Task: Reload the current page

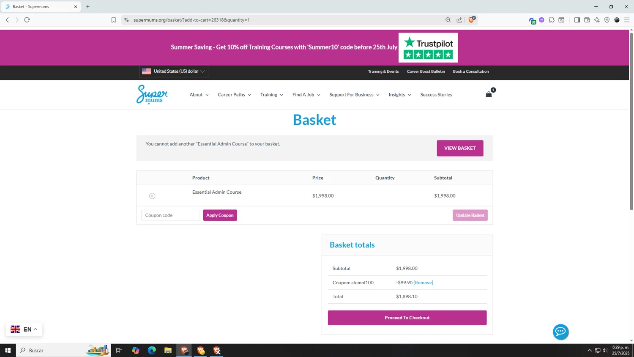Action: (27, 20)
